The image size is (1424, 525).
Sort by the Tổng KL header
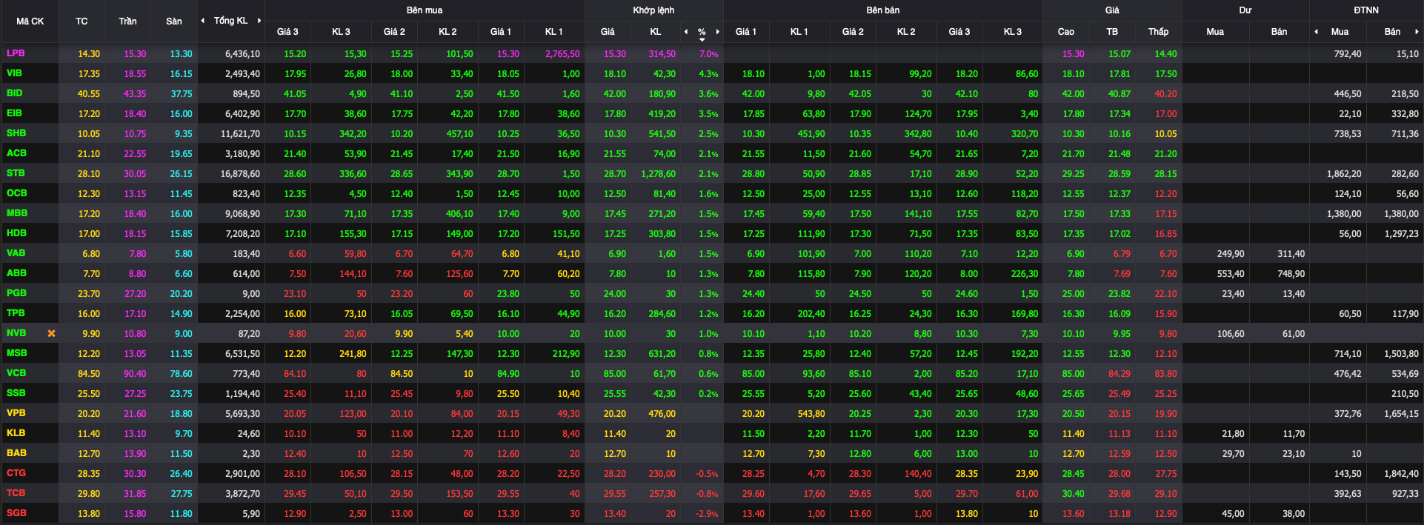point(230,21)
